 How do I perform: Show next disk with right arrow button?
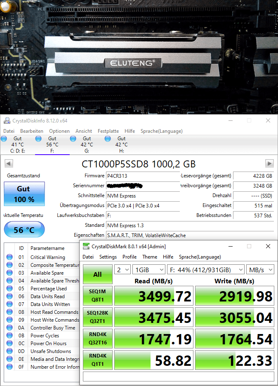point(269,163)
